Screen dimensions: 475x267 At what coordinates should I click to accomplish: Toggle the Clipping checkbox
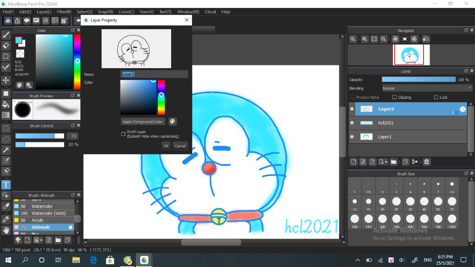tap(394, 97)
